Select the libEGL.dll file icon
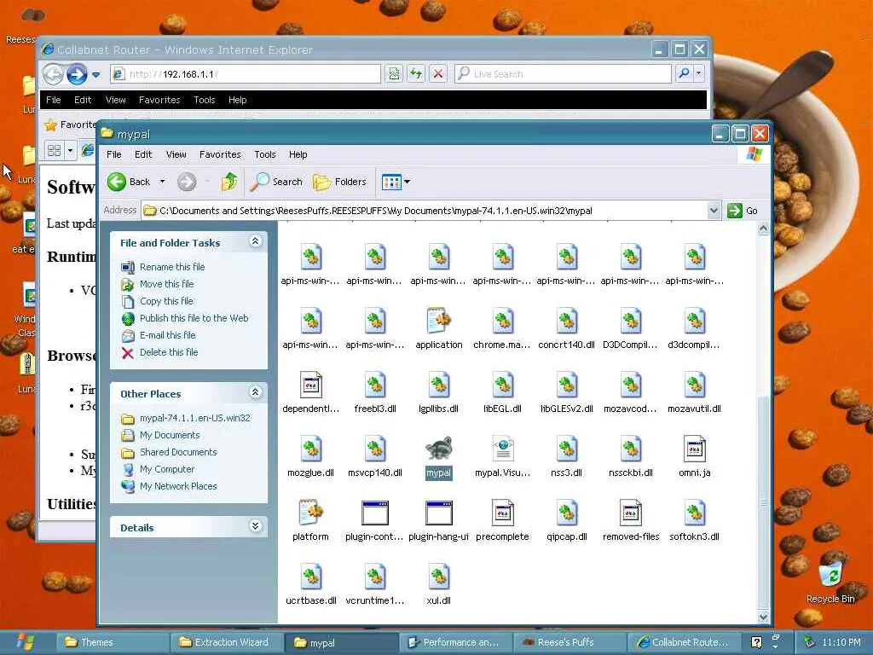 503,385
